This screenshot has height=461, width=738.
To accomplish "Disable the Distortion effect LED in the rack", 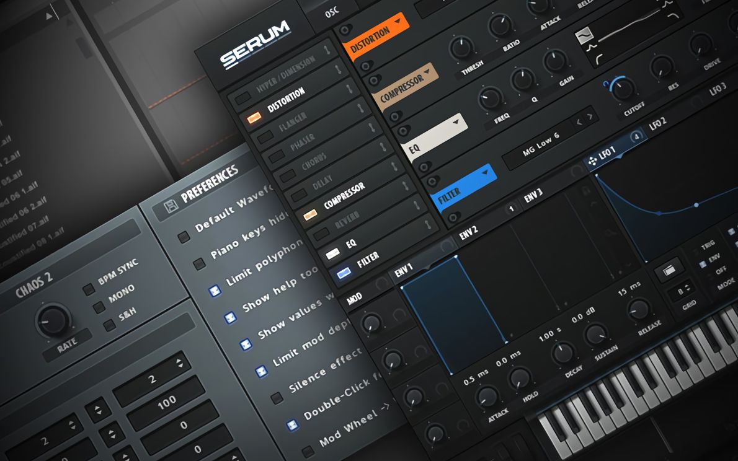I will 254,118.
